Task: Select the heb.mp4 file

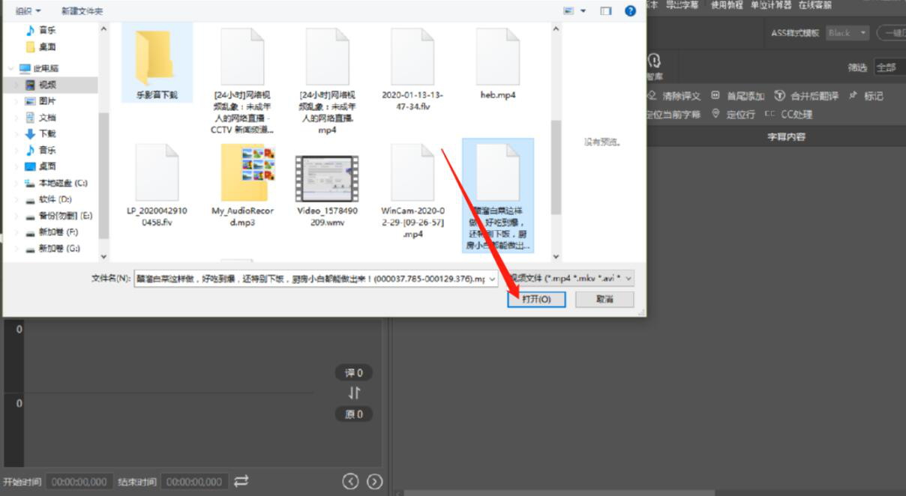Action: (498, 64)
